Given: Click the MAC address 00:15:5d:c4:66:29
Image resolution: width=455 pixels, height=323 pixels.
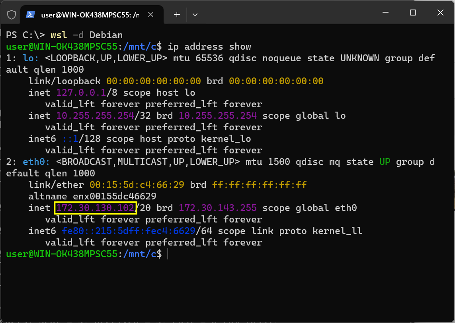Looking at the screenshot, I should click(137, 185).
